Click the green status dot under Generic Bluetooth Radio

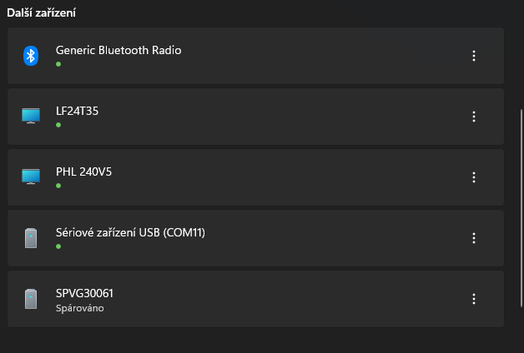click(x=58, y=64)
